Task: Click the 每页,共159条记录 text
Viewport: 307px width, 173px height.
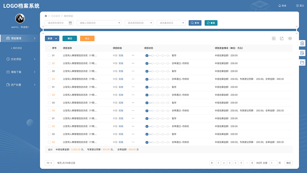Action: tap(66, 163)
